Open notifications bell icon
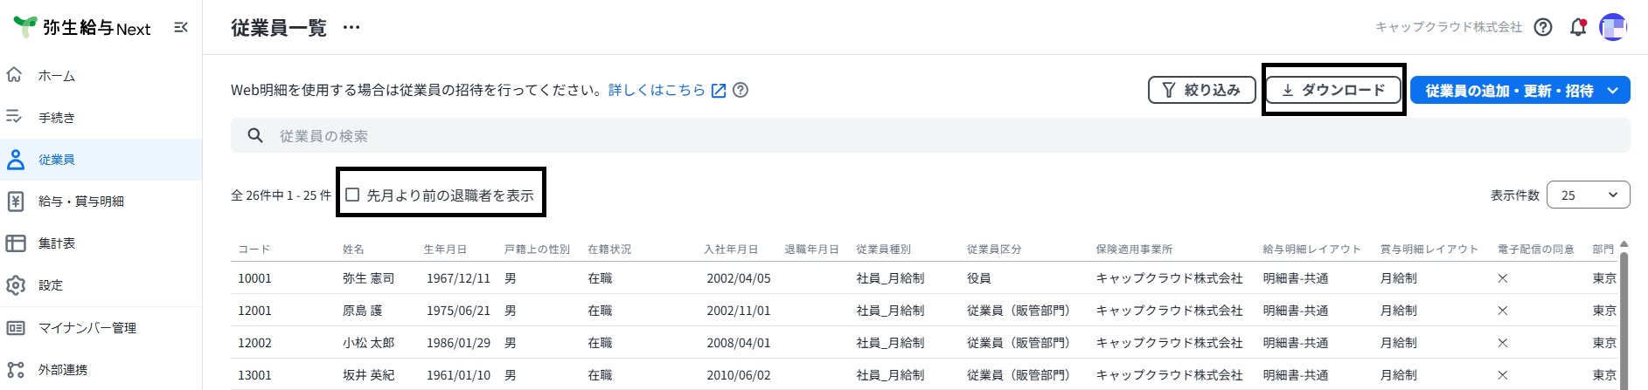The width and height of the screenshot is (1648, 390). [1578, 27]
